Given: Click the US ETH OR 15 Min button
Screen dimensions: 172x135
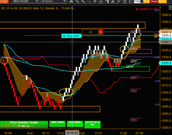Looking at the screenshot, I should (x=92, y=124).
